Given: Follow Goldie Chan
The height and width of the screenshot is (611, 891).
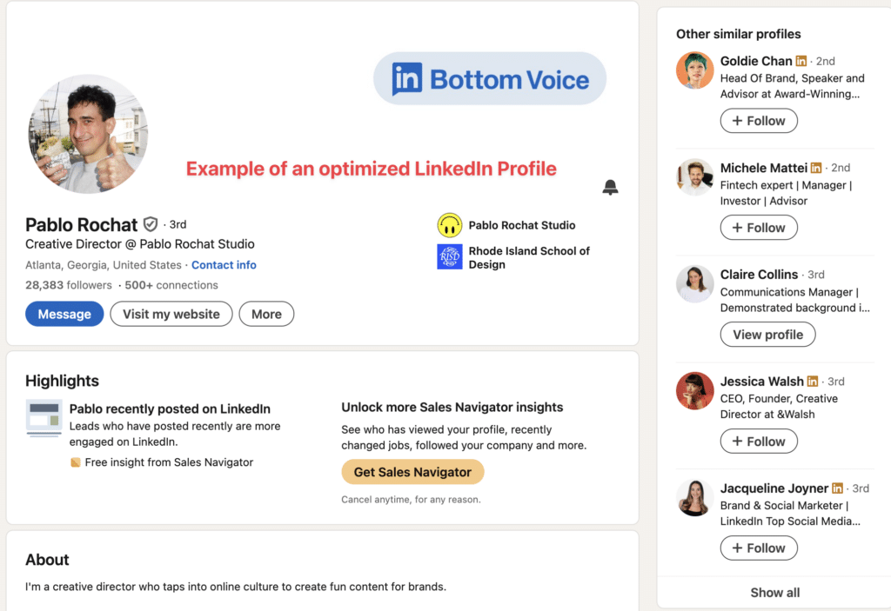Looking at the screenshot, I should [x=759, y=121].
